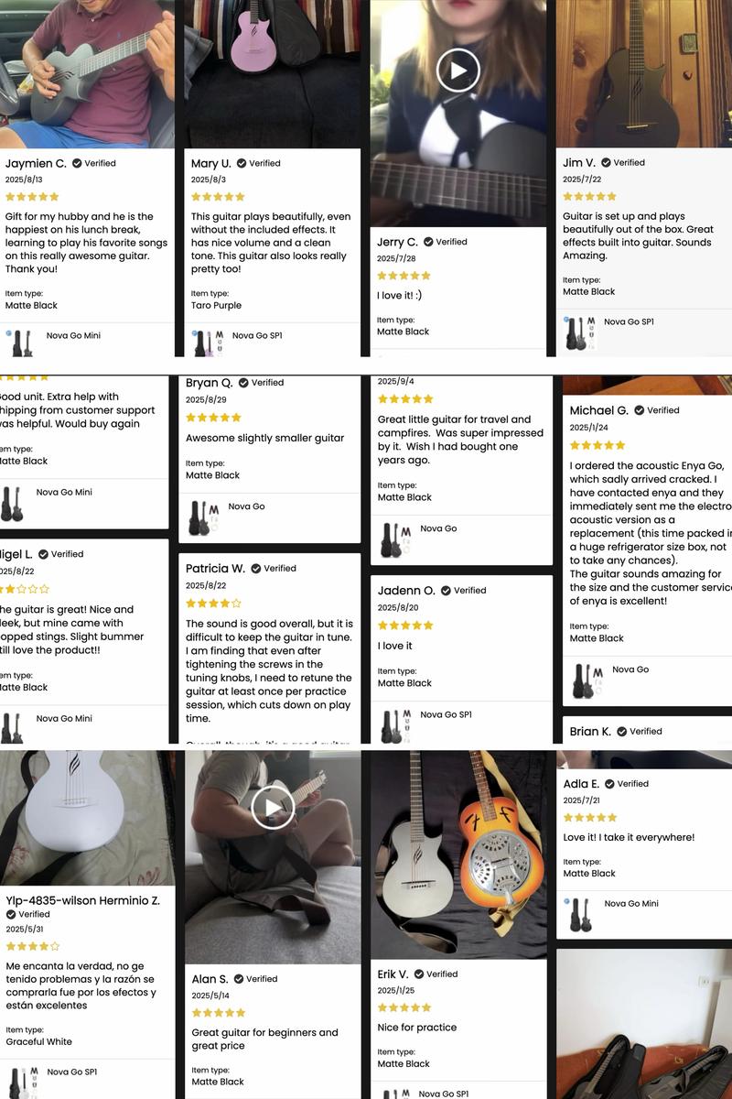Viewport: 732px width, 1099px height.
Task: Open Erik V.'s photo with resonator guitar
Action: 458,854
